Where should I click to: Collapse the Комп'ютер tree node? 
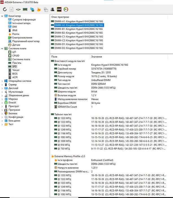pyautogui.click(x=2, y=16)
